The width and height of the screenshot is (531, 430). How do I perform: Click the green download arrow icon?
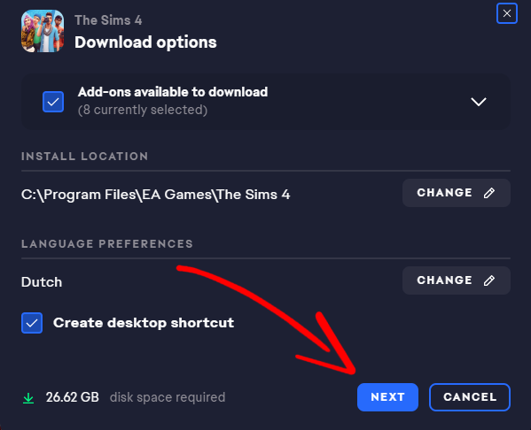28,398
